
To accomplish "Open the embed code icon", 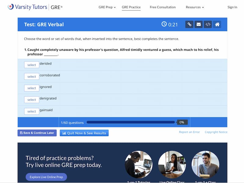I will coord(208,24).
